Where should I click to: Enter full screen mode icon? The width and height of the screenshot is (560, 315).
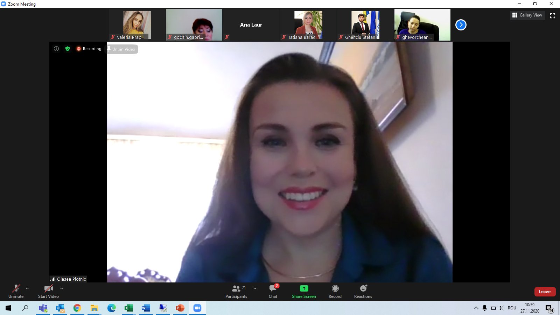pos(553,15)
